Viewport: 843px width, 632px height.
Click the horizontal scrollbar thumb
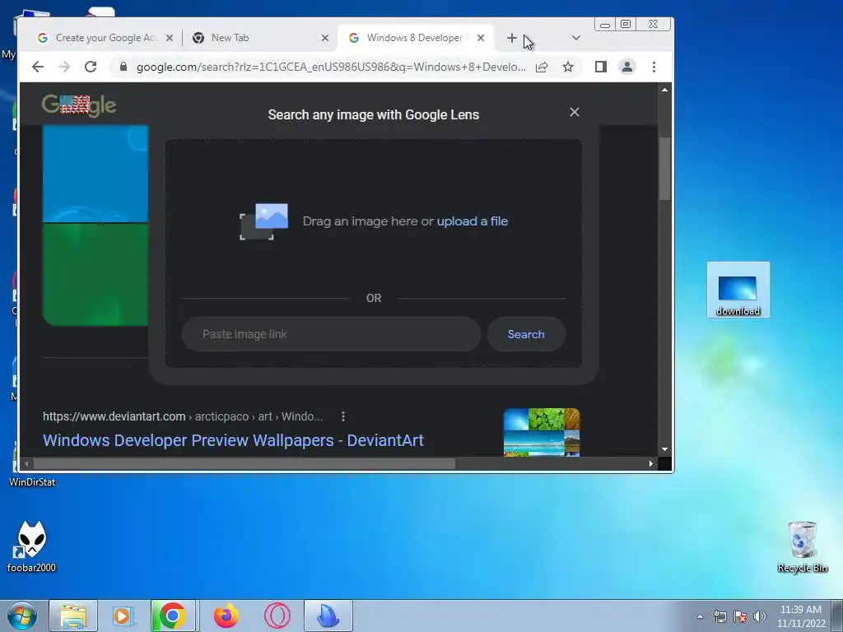245,463
